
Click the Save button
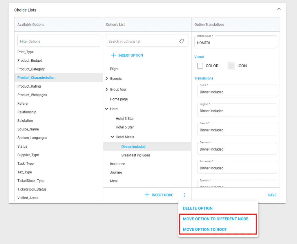click(272, 195)
